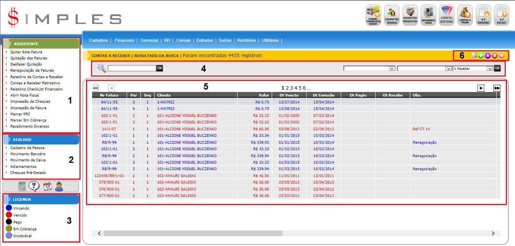515x246 pixels.
Task: Click the Movimento Caixa safe icon
Action: point(428,15)
